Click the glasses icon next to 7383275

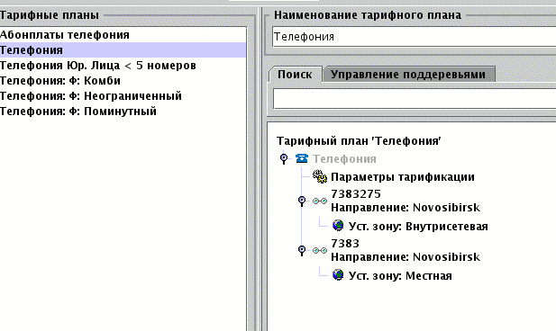tap(320, 201)
